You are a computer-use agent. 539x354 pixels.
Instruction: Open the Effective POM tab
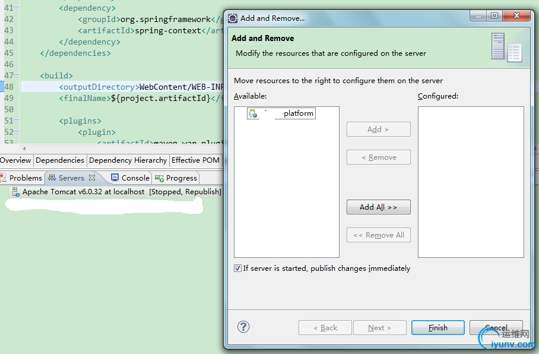[x=195, y=160]
